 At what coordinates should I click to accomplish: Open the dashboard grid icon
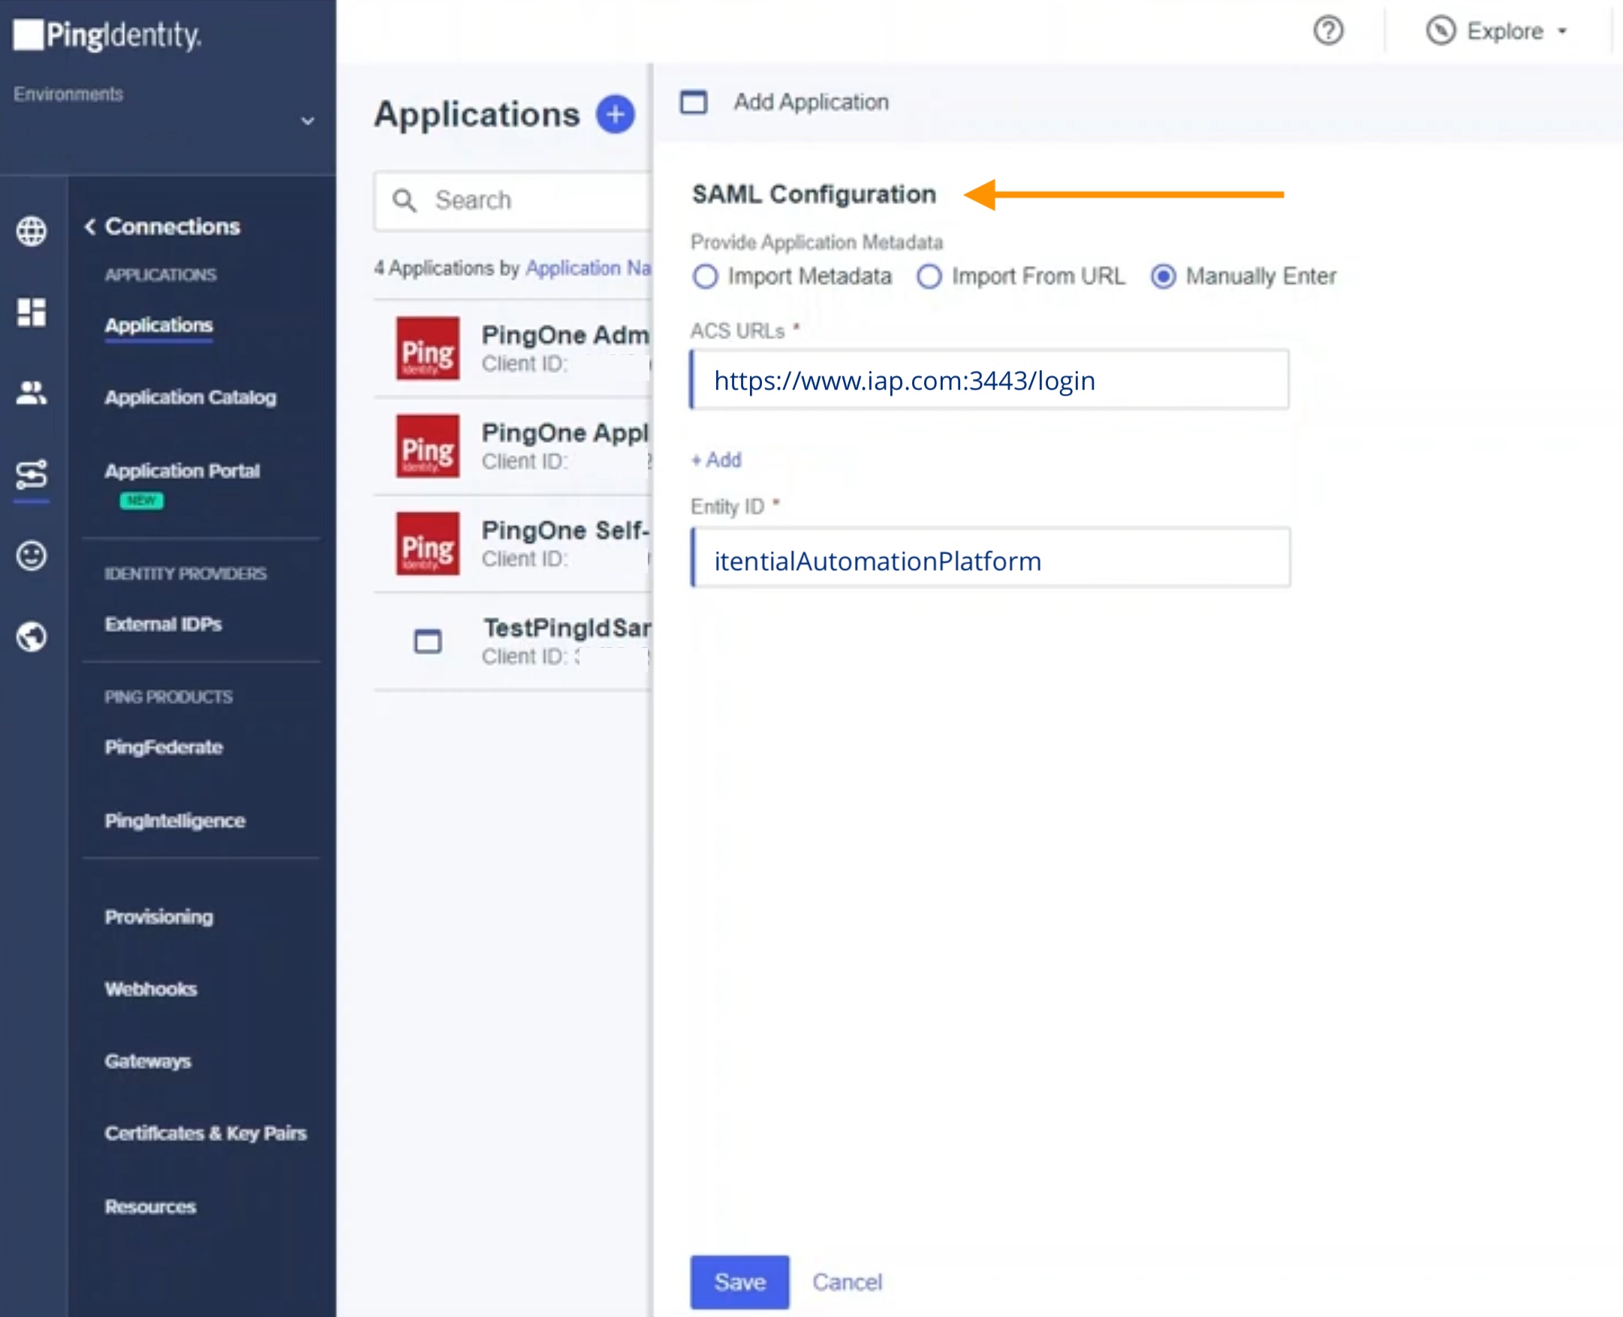pos(31,312)
